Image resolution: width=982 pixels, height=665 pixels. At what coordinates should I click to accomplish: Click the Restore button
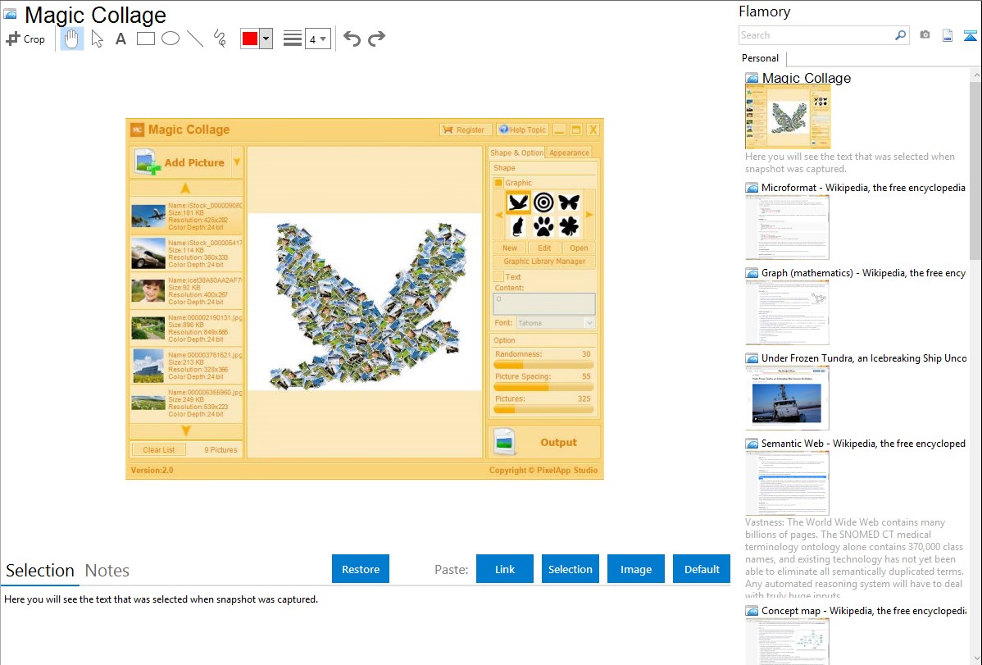(x=361, y=569)
